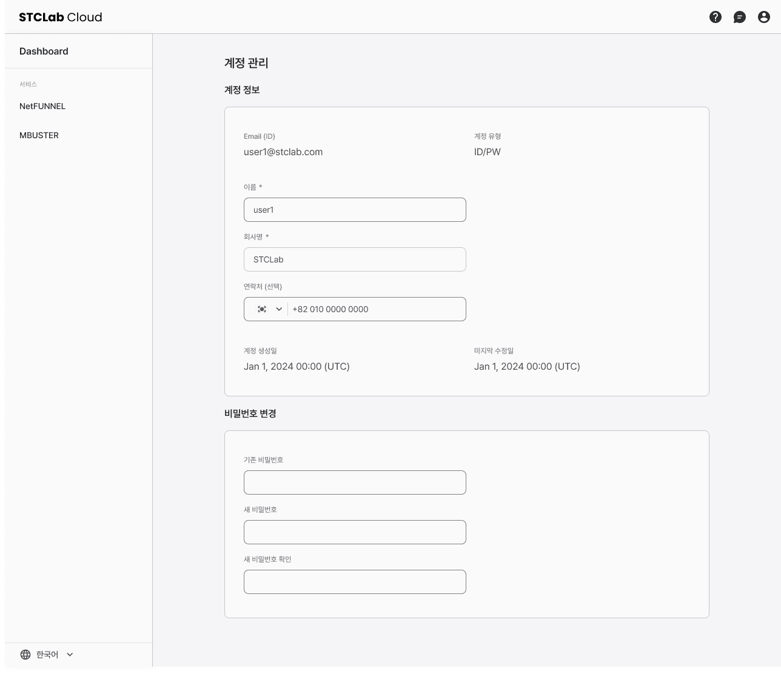Screen dimensions: 781x674
Task: Click the 비밀번호 변경 section heading
Action: point(250,413)
